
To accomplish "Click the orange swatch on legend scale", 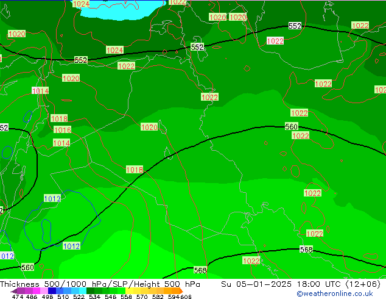I will tap(172, 291).
